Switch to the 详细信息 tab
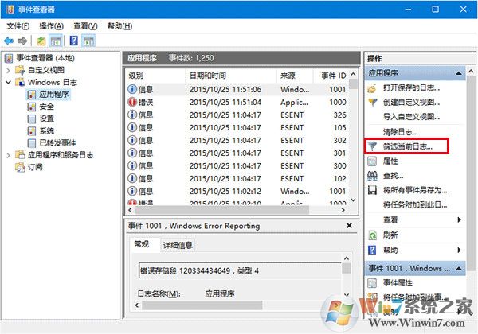The width and height of the screenshot is (478, 334). coord(178,245)
